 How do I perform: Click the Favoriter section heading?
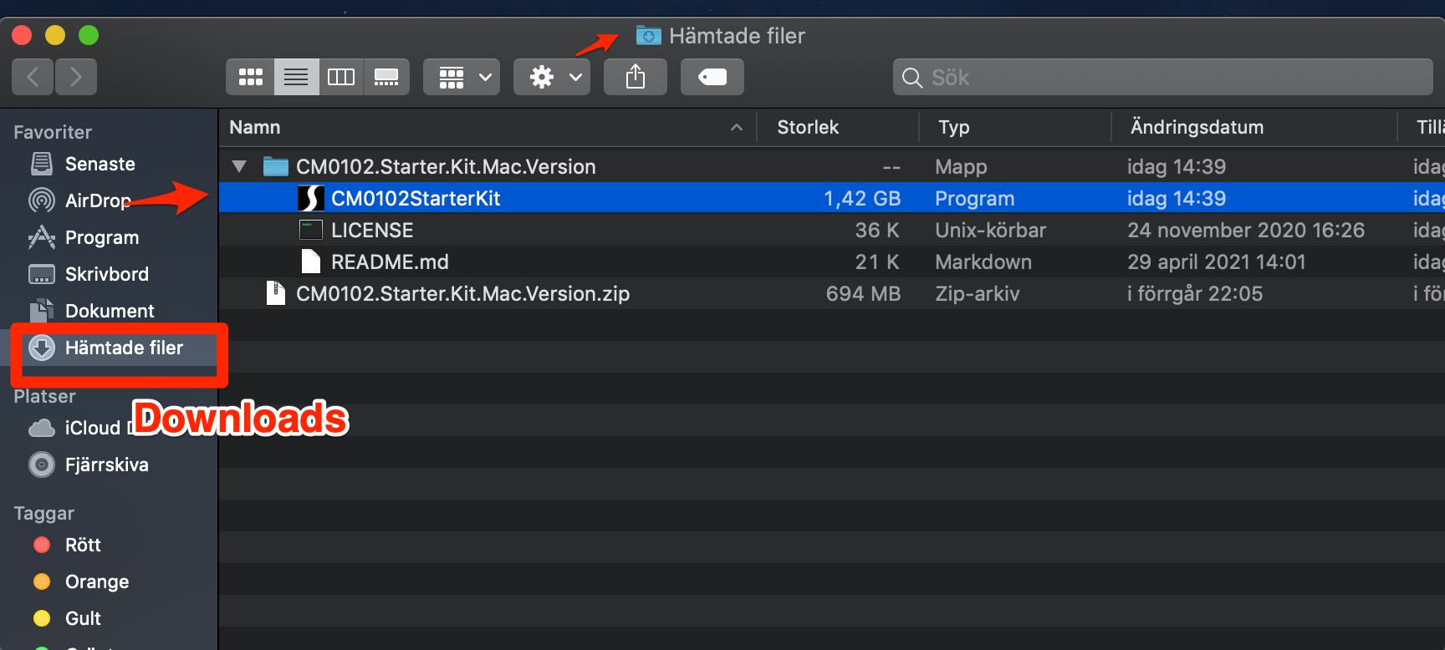53,132
